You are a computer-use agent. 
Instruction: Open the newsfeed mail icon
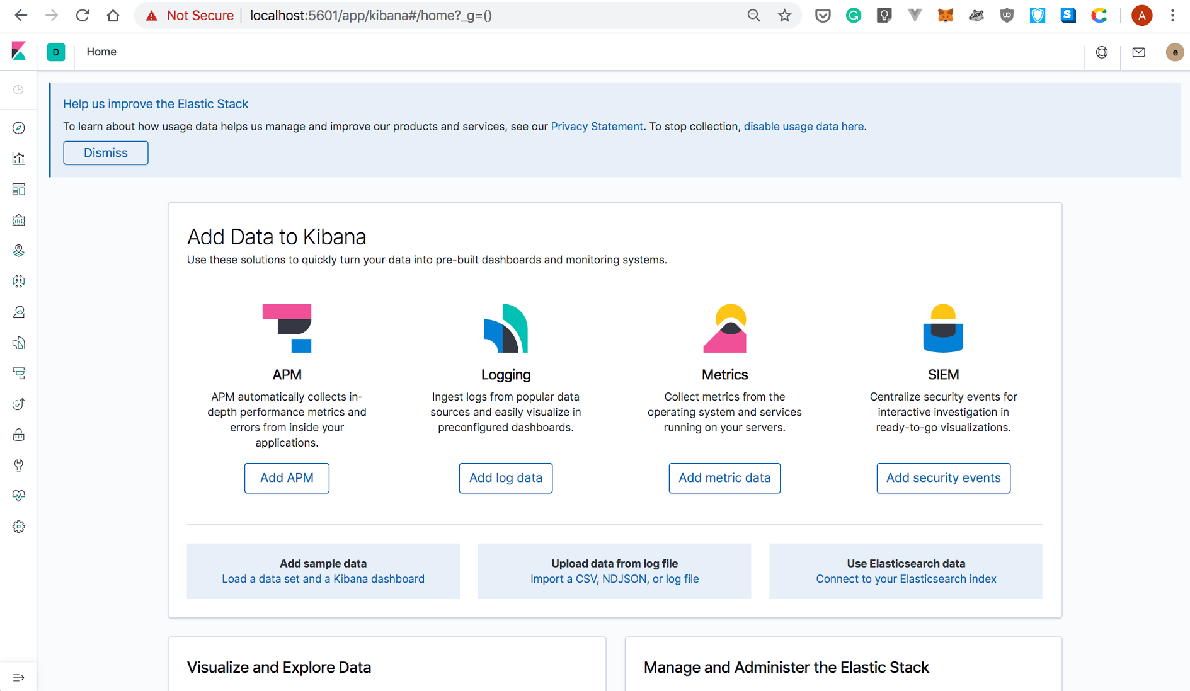tap(1138, 52)
